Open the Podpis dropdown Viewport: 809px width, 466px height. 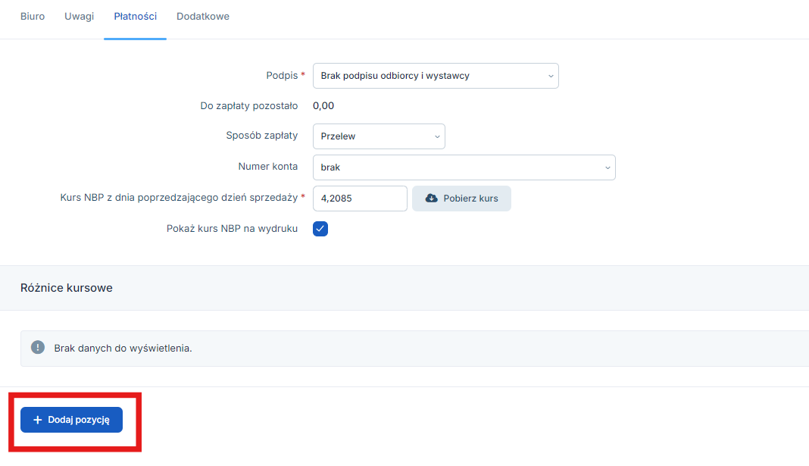click(436, 76)
